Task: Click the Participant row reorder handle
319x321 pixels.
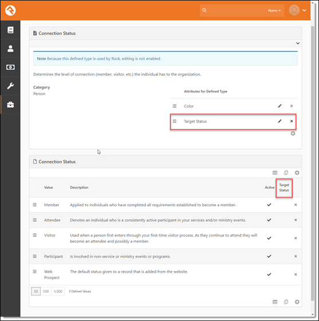Action: coord(35,256)
